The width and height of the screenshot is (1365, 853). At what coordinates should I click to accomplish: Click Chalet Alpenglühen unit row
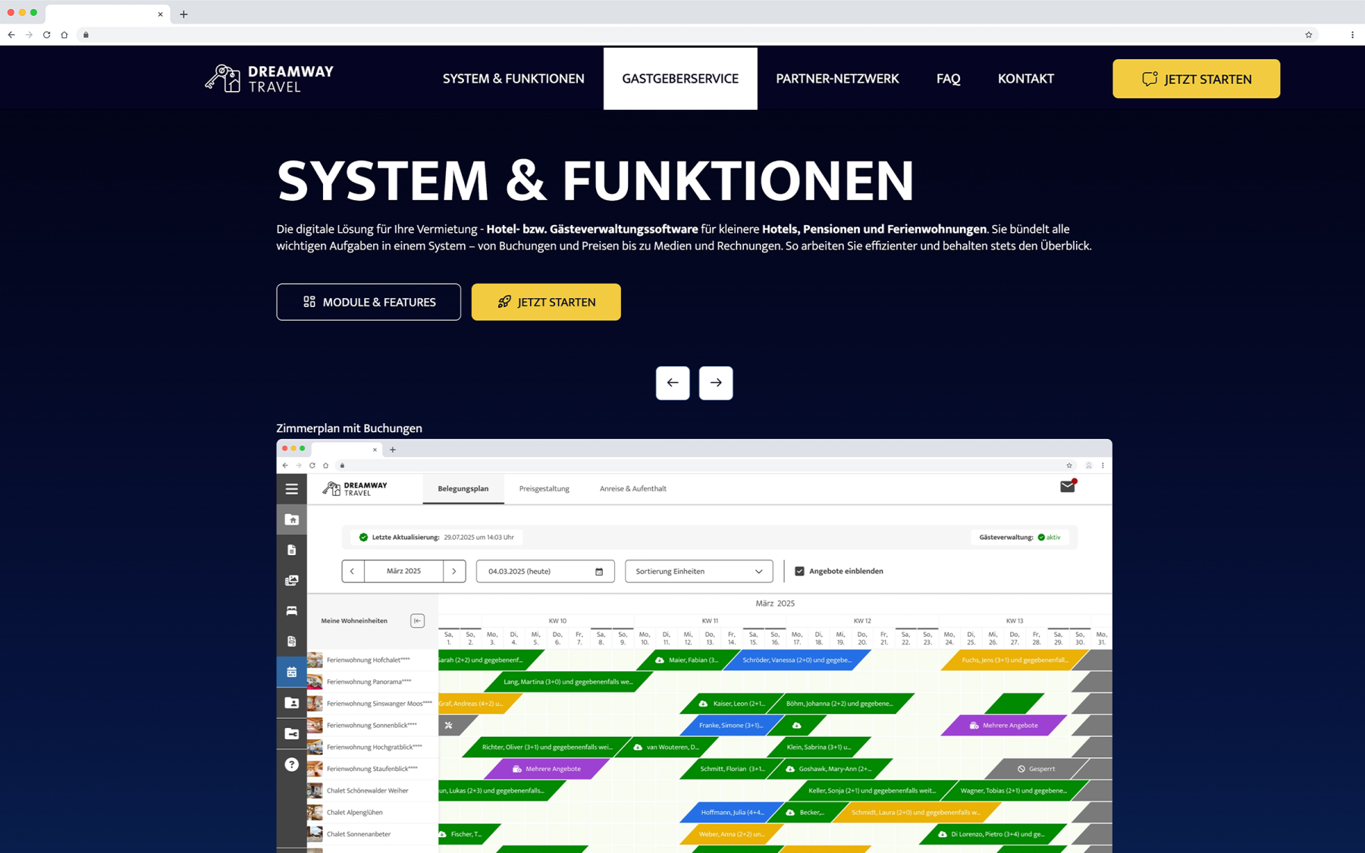[372, 813]
